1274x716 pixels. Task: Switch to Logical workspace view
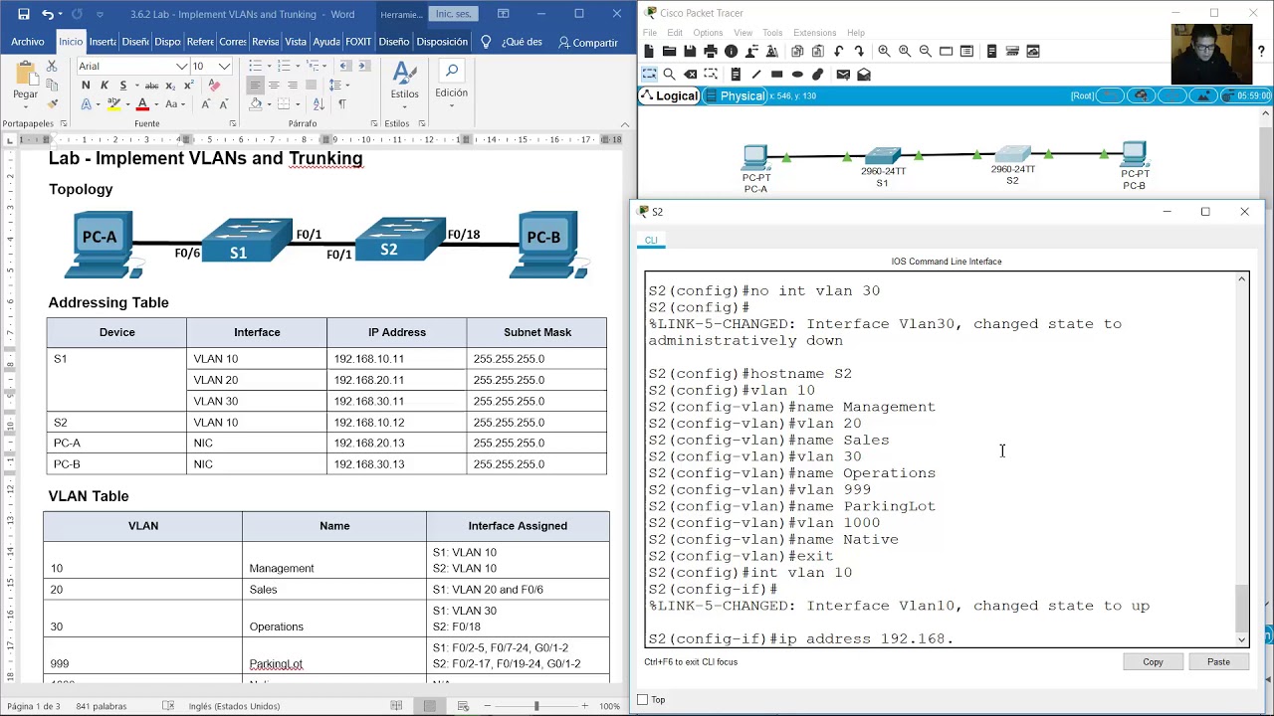pyautogui.click(x=670, y=96)
